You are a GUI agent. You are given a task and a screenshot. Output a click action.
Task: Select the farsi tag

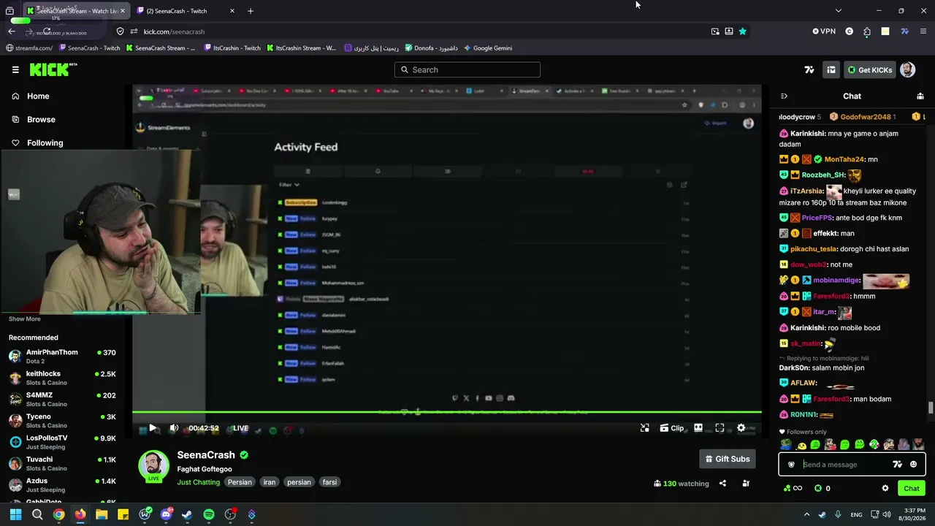[x=329, y=482]
